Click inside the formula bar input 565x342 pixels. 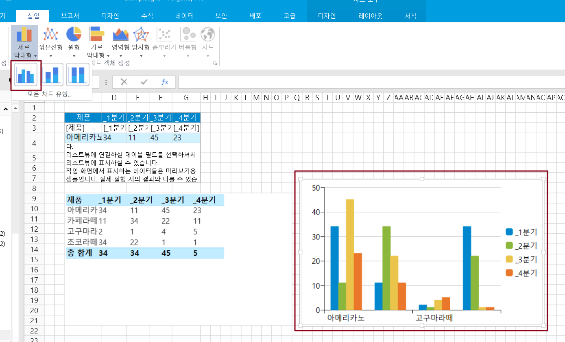[x=366, y=82]
